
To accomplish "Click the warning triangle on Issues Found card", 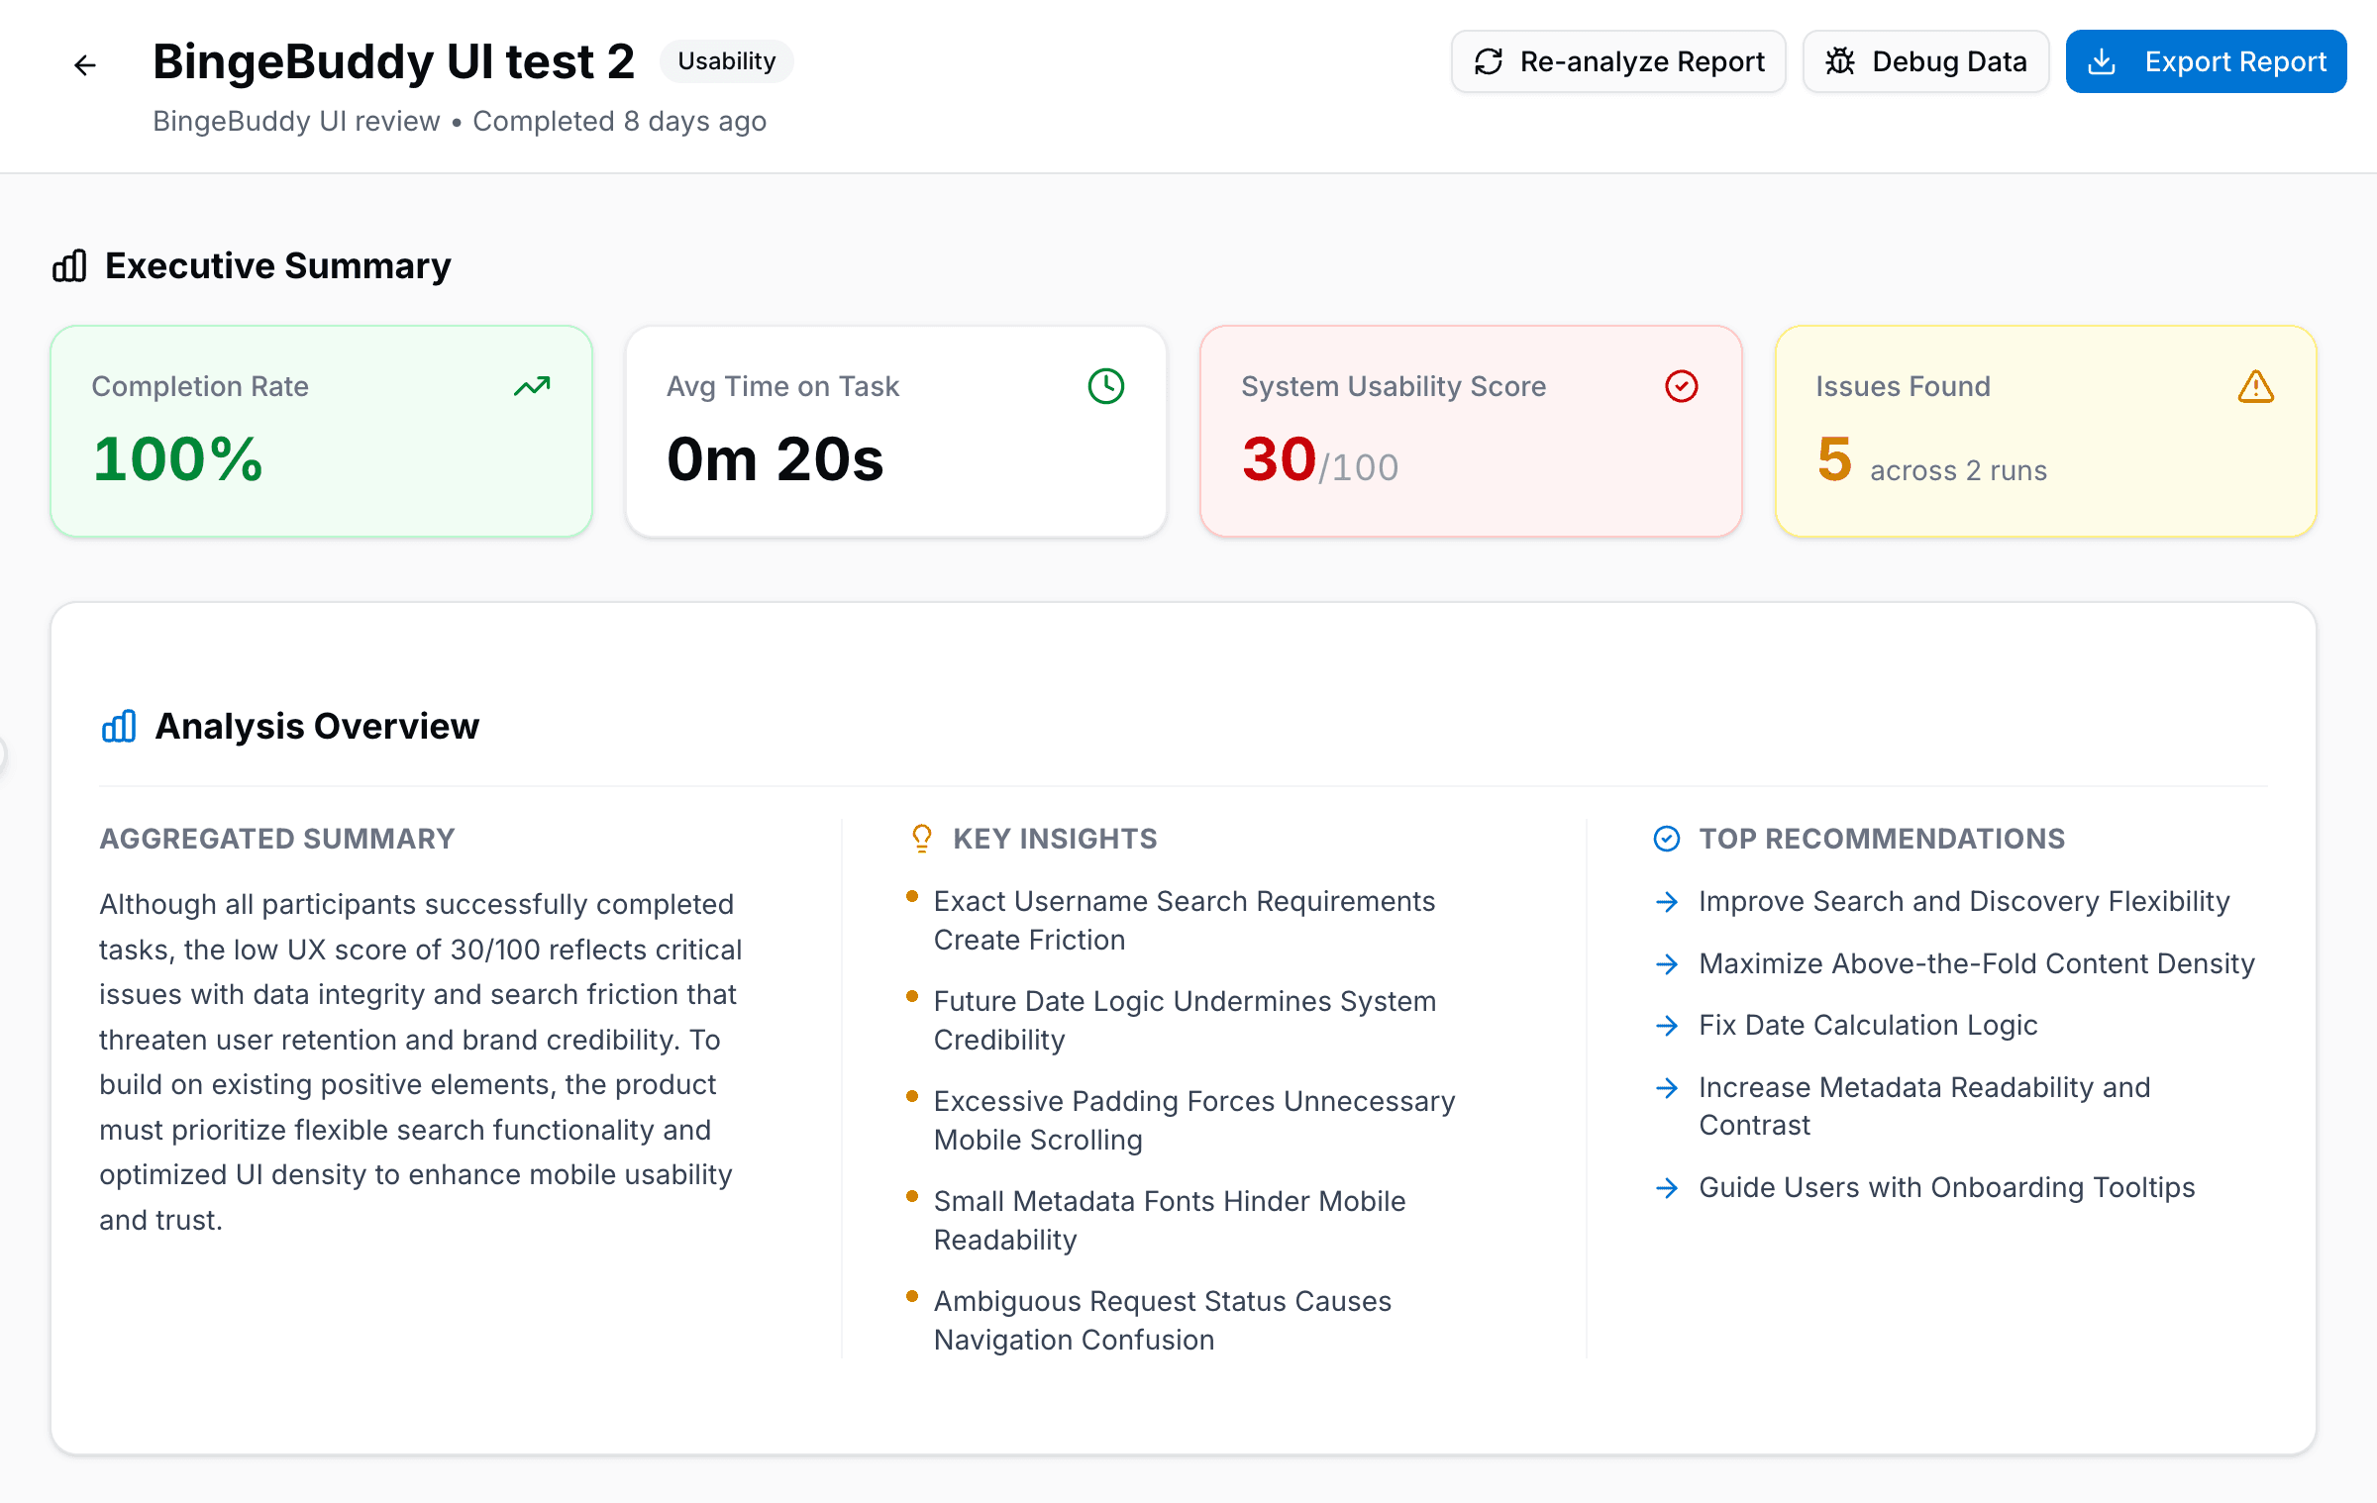I will (x=2255, y=386).
